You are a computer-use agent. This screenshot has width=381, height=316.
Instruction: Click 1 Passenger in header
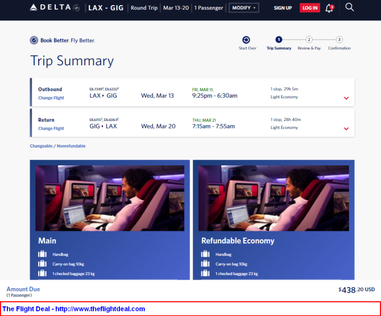[209, 8]
